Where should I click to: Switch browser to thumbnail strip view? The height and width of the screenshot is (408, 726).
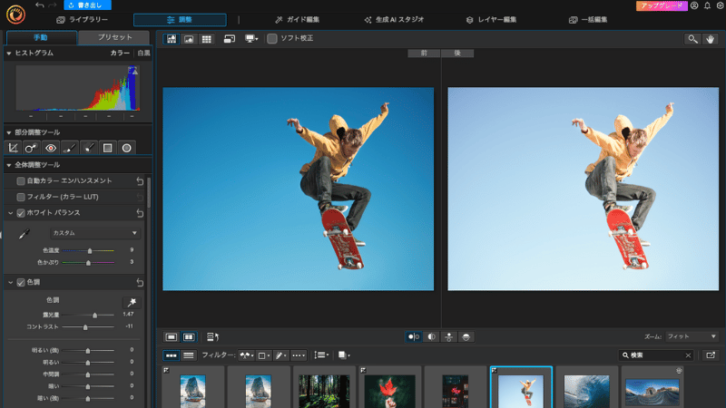(172, 355)
